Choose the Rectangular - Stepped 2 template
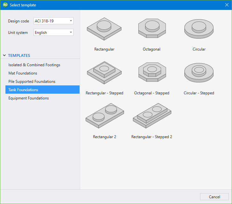 click(x=152, y=116)
